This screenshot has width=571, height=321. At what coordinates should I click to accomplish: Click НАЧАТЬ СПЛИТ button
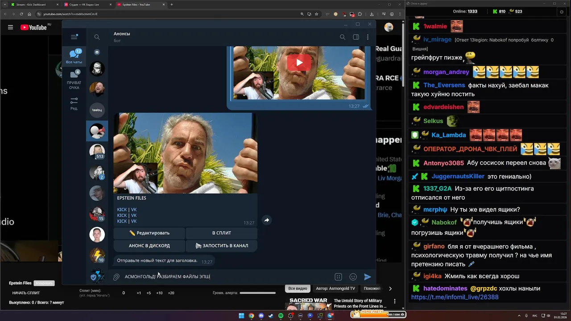pyautogui.click(x=26, y=293)
